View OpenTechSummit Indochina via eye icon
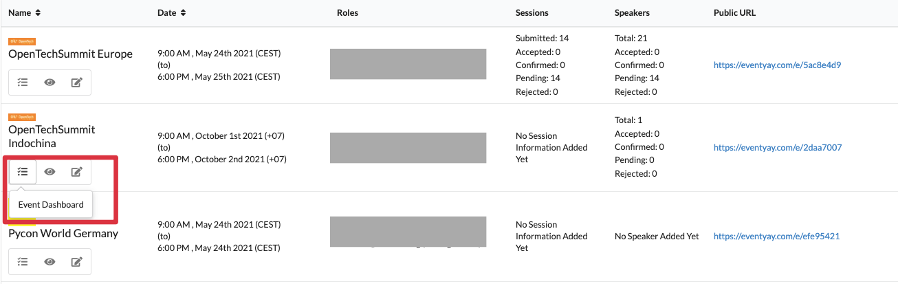 click(50, 172)
